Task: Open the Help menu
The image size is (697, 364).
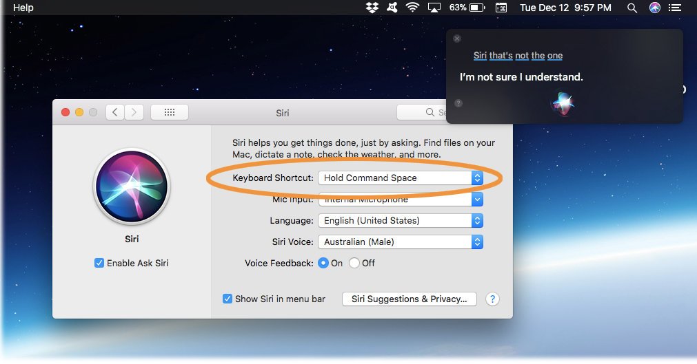Action: tap(23, 8)
